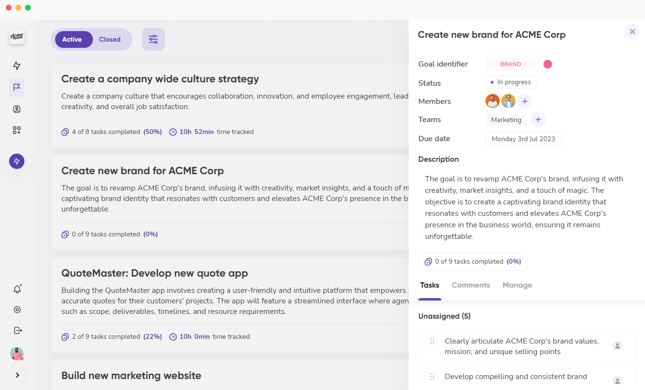
Task: Switch to the Manage tab
Action: click(518, 285)
